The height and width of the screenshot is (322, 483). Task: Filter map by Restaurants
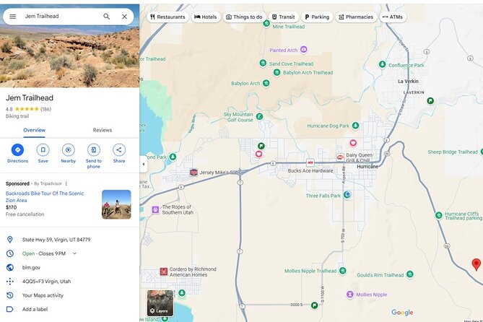coord(167,17)
